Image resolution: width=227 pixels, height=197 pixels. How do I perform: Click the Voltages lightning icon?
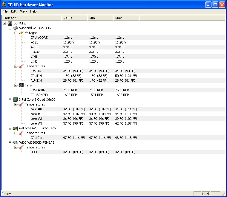[x=21, y=33]
